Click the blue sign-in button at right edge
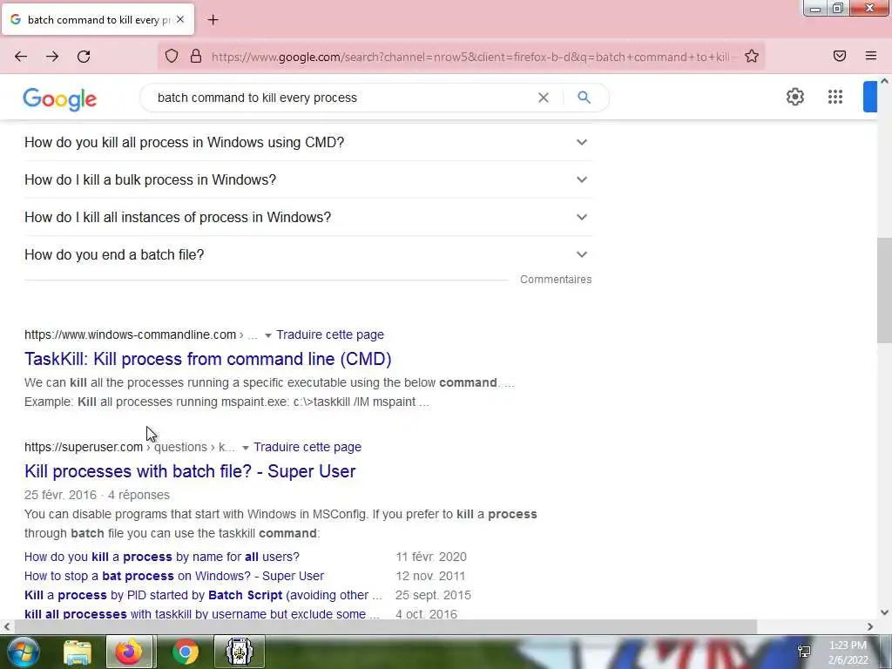Screen dimensions: 892x669 [x=870, y=97]
